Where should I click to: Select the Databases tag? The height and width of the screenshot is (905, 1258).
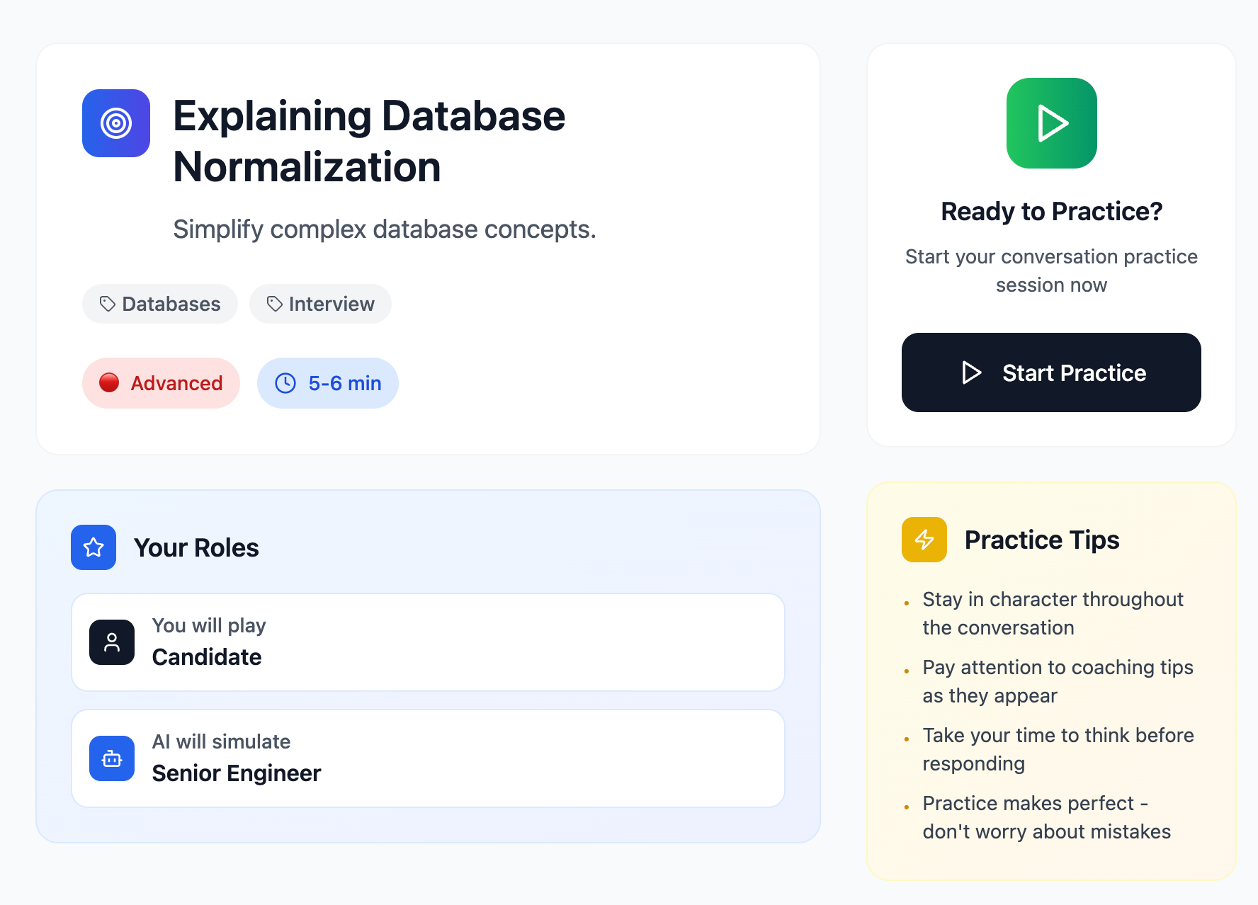(160, 304)
